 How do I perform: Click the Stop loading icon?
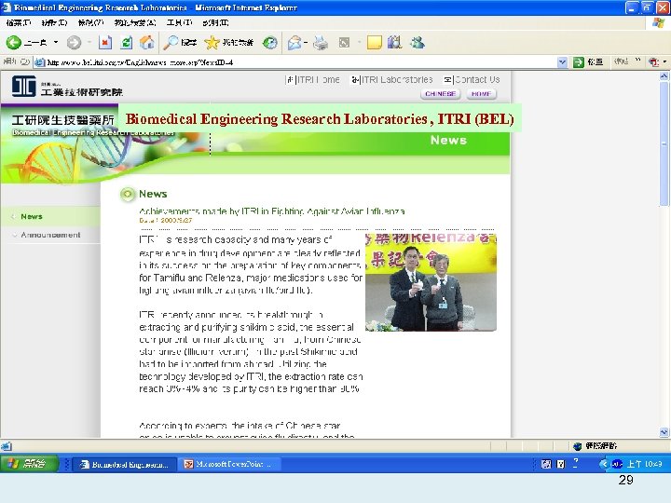(105, 42)
